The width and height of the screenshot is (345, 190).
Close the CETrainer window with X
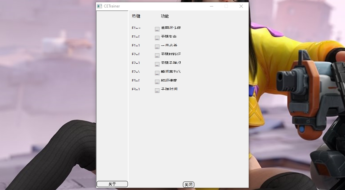point(241,6)
